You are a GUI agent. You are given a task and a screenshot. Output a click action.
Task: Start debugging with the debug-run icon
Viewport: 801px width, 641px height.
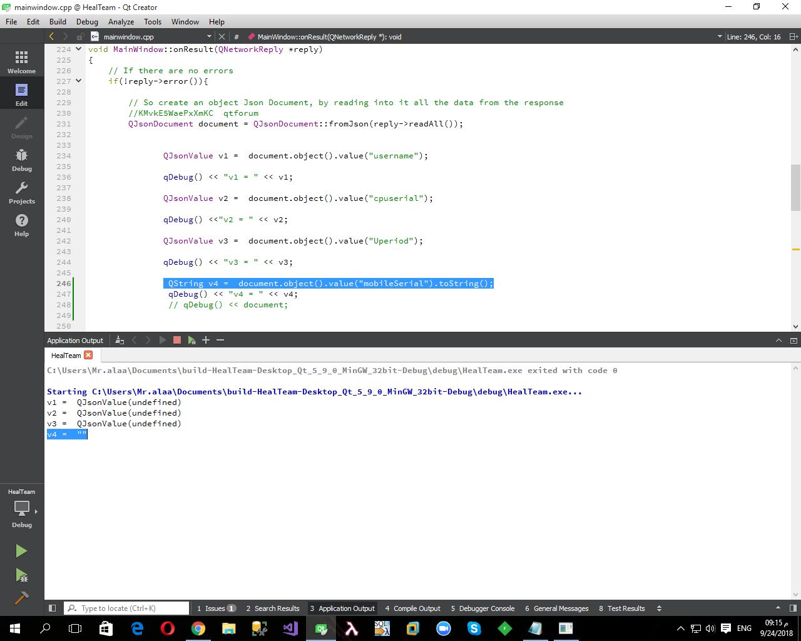21,576
